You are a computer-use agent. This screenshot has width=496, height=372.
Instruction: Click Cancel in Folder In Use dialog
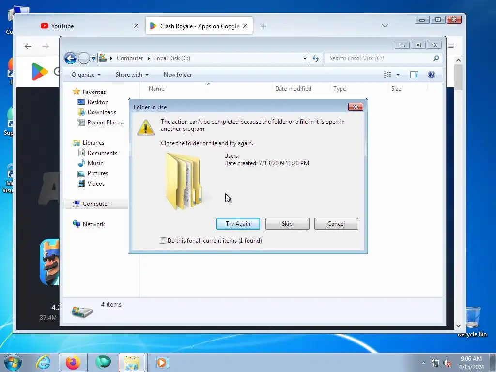pos(336,224)
